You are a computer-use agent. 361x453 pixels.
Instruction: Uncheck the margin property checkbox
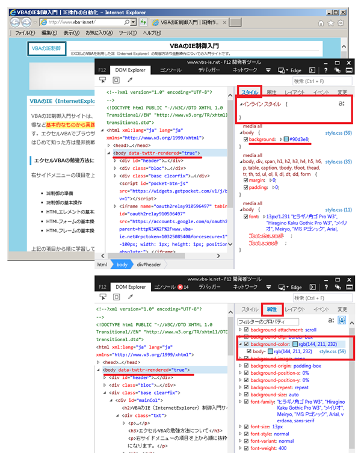pos(245,180)
